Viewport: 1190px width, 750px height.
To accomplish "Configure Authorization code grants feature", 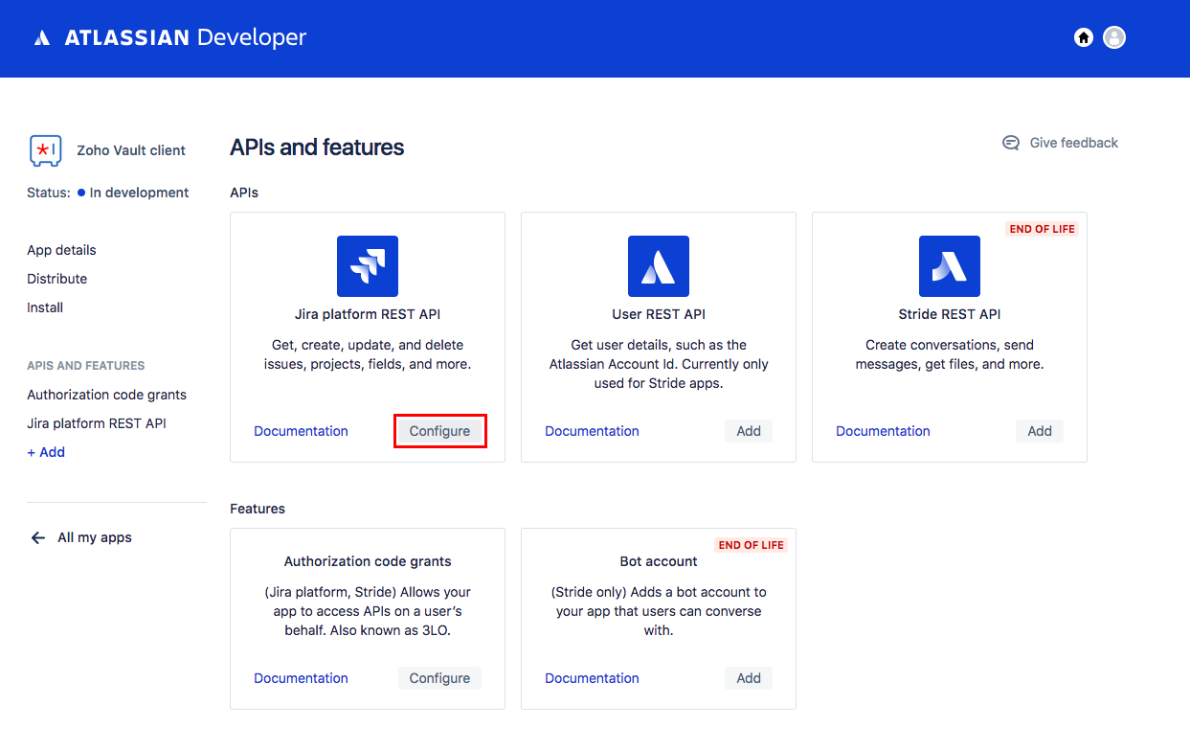I will tap(439, 678).
